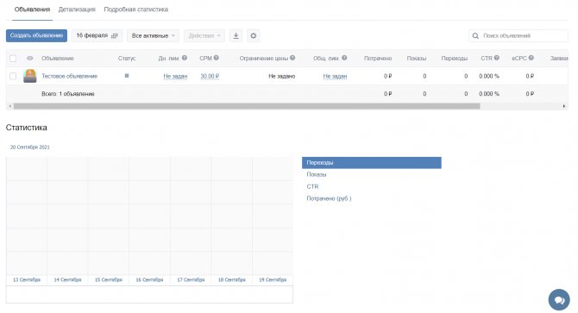
Task: Click the download export icon
Action: [236, 35]
